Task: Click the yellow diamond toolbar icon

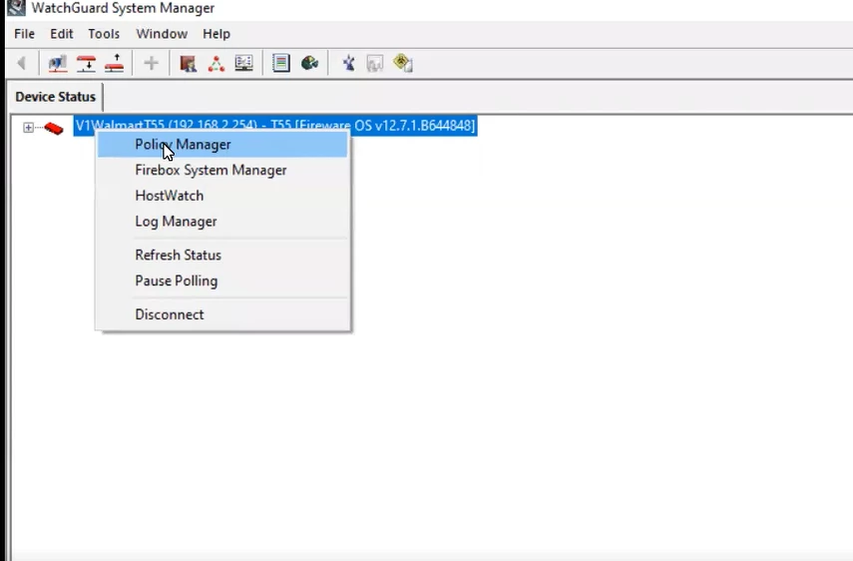Action: coord(403,63)
